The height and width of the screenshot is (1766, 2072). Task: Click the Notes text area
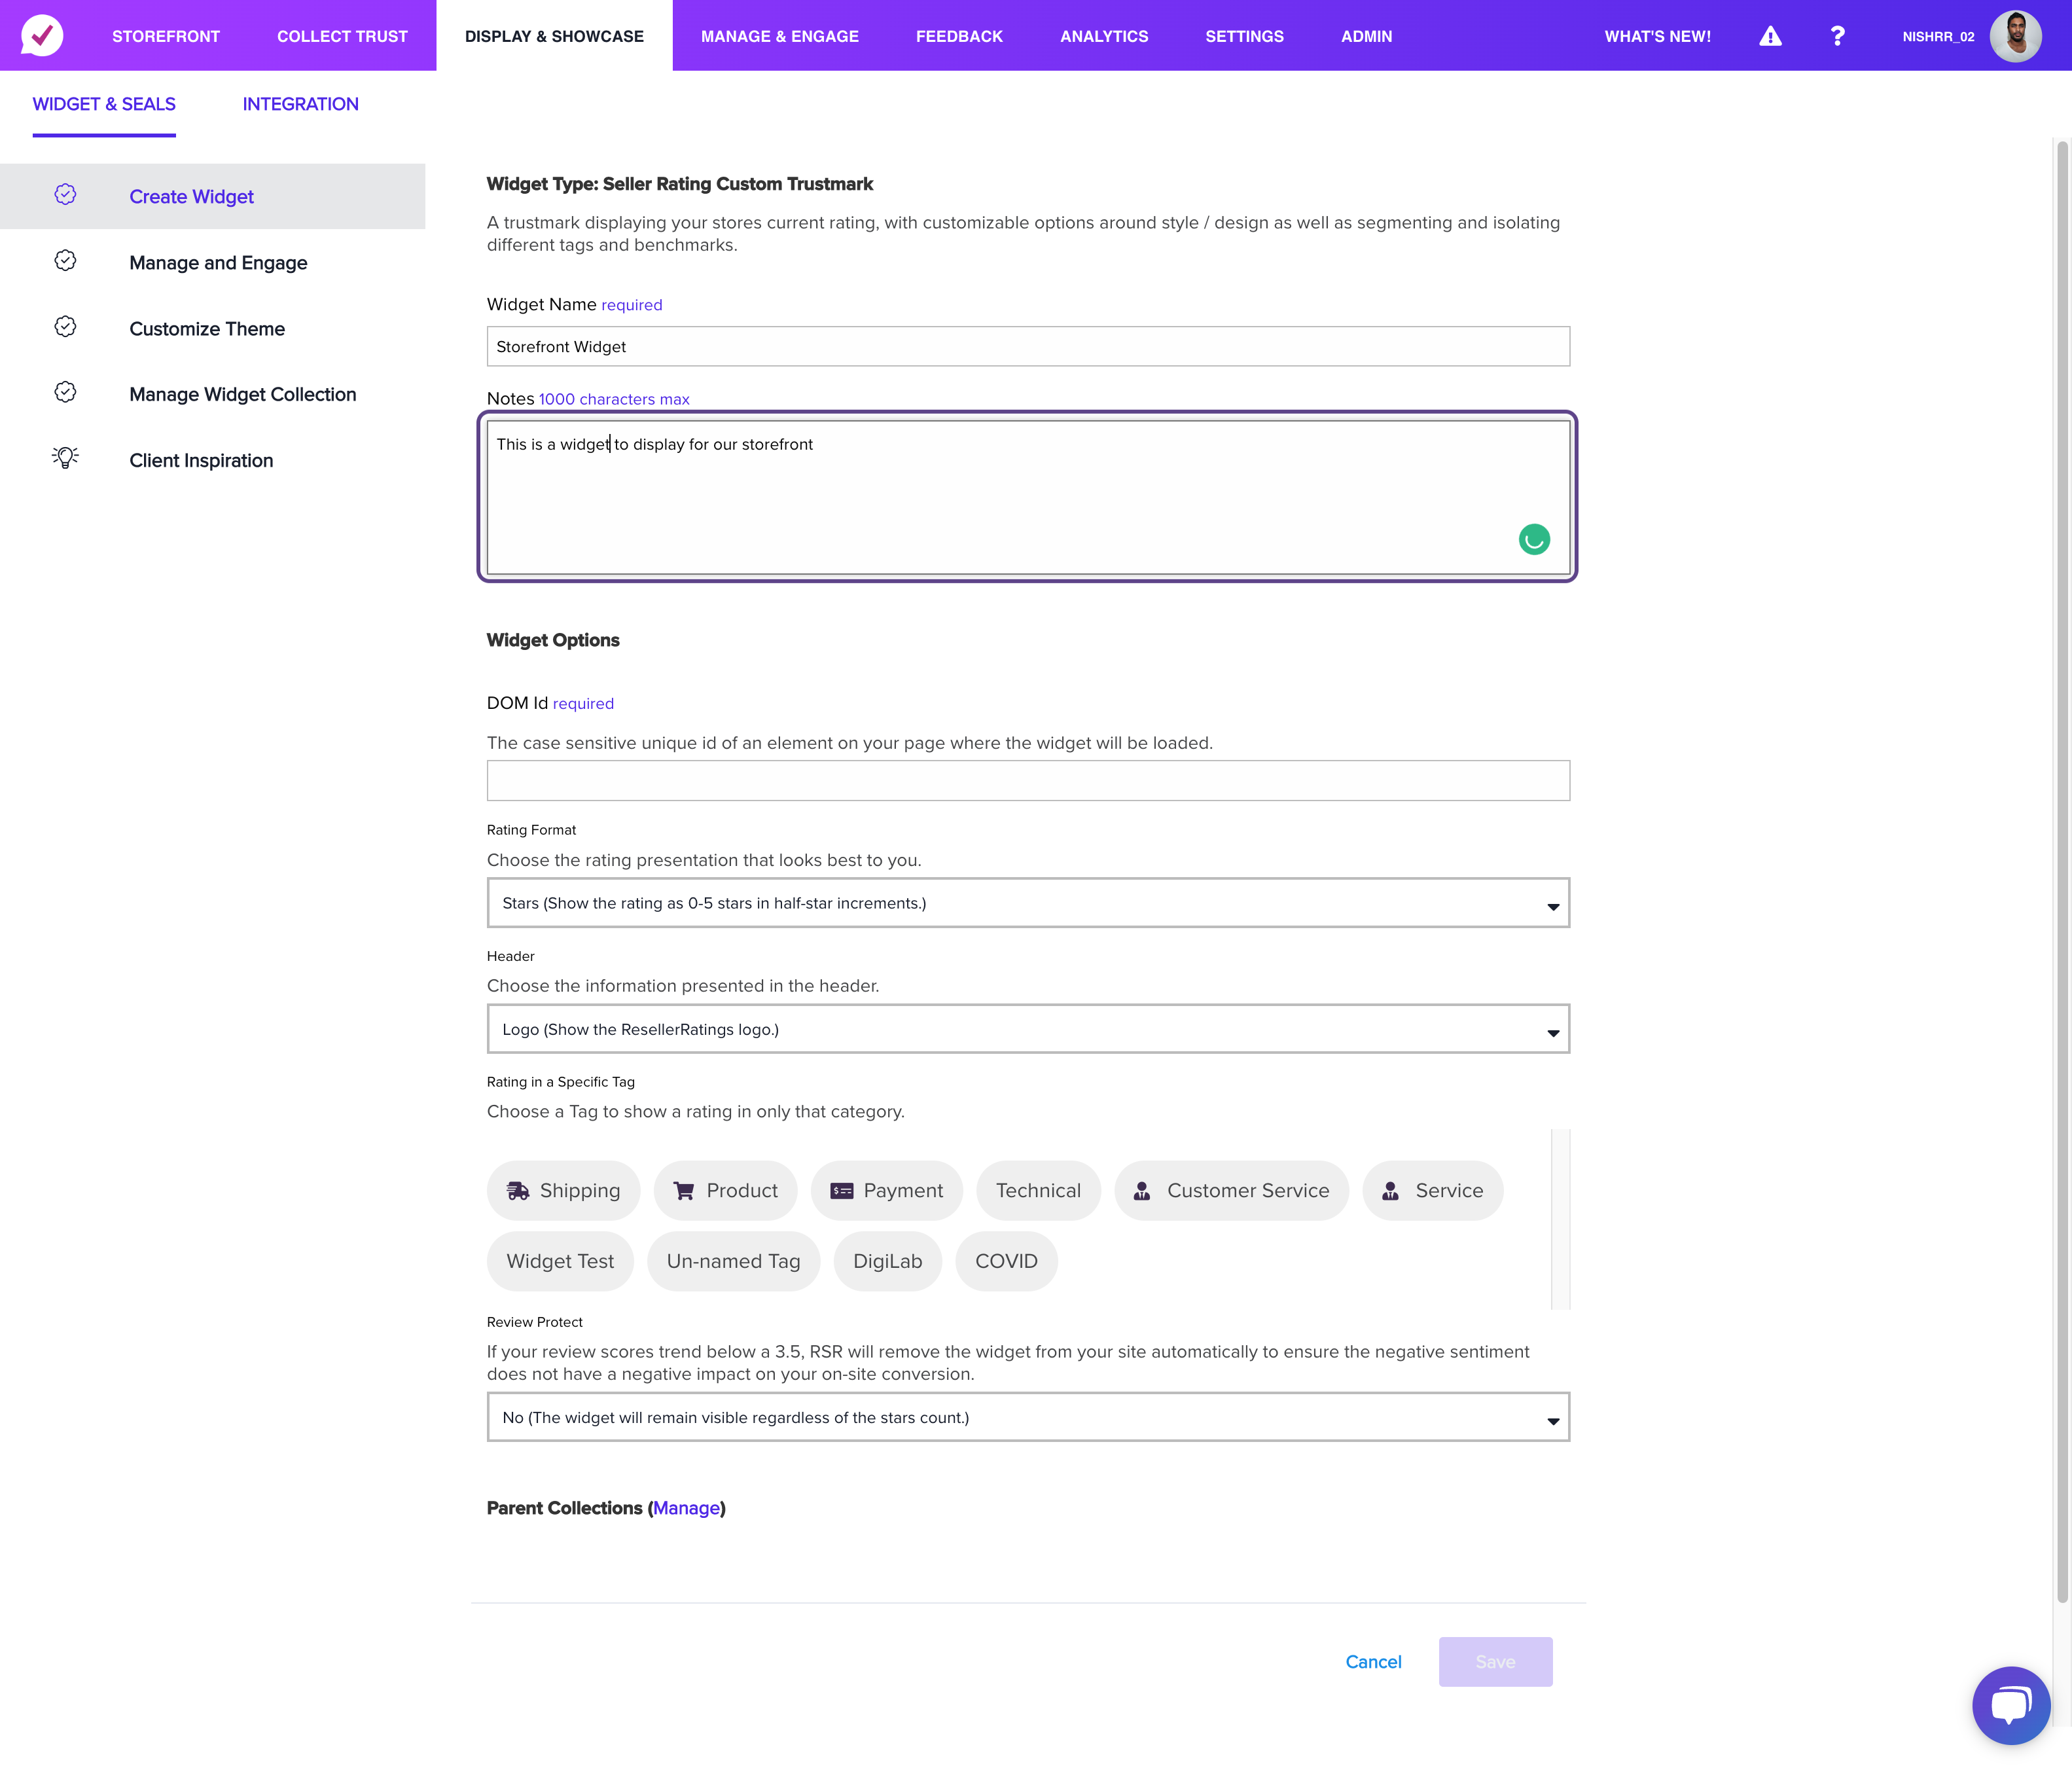1028,497
